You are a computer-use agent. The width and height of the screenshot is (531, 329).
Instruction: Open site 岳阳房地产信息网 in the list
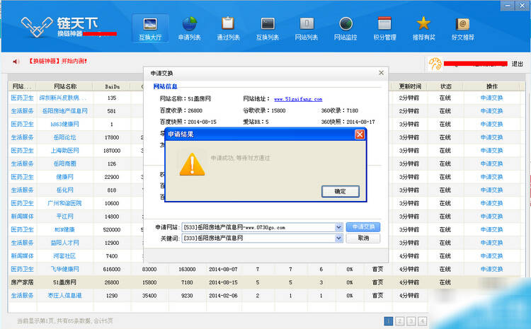(65, 111)
